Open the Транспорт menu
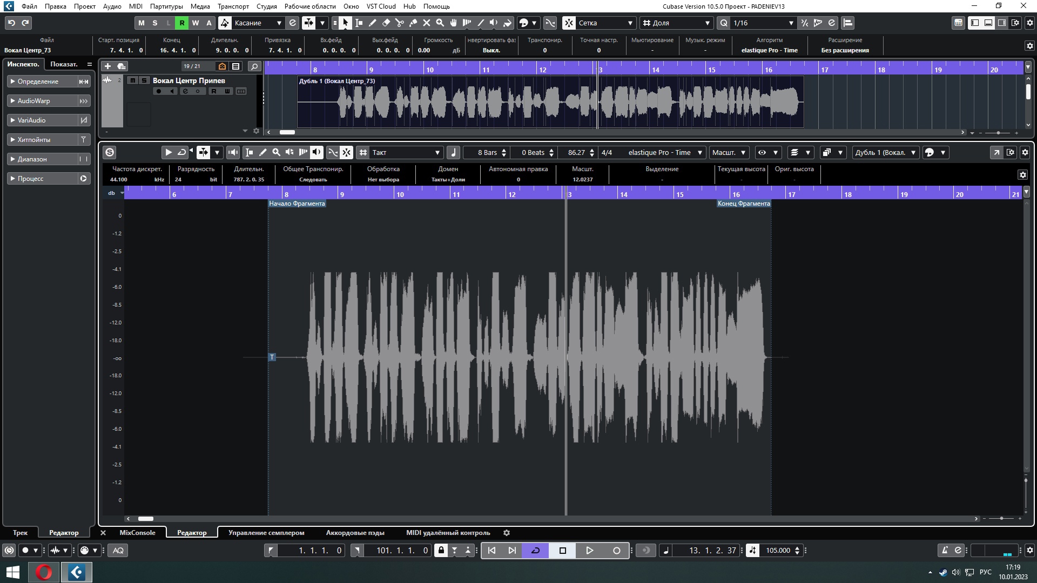The height and width of the screenshot is (583, 1037). click(x=233, y=6)
